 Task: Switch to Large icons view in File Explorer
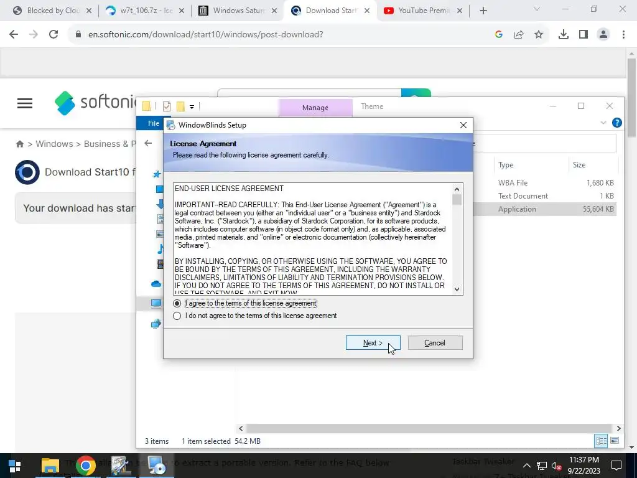[x=614, y=441]
